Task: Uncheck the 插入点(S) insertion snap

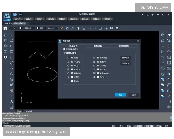Action: (x=98, y=58)
